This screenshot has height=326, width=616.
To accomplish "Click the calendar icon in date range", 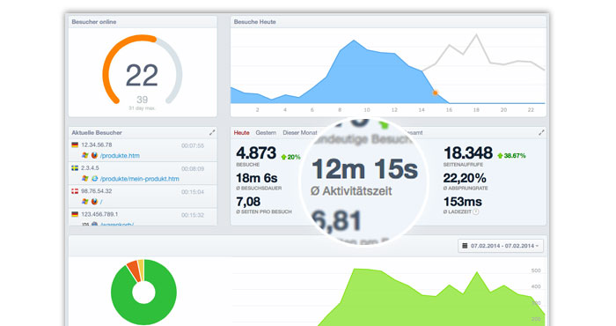I will point(465,246).
